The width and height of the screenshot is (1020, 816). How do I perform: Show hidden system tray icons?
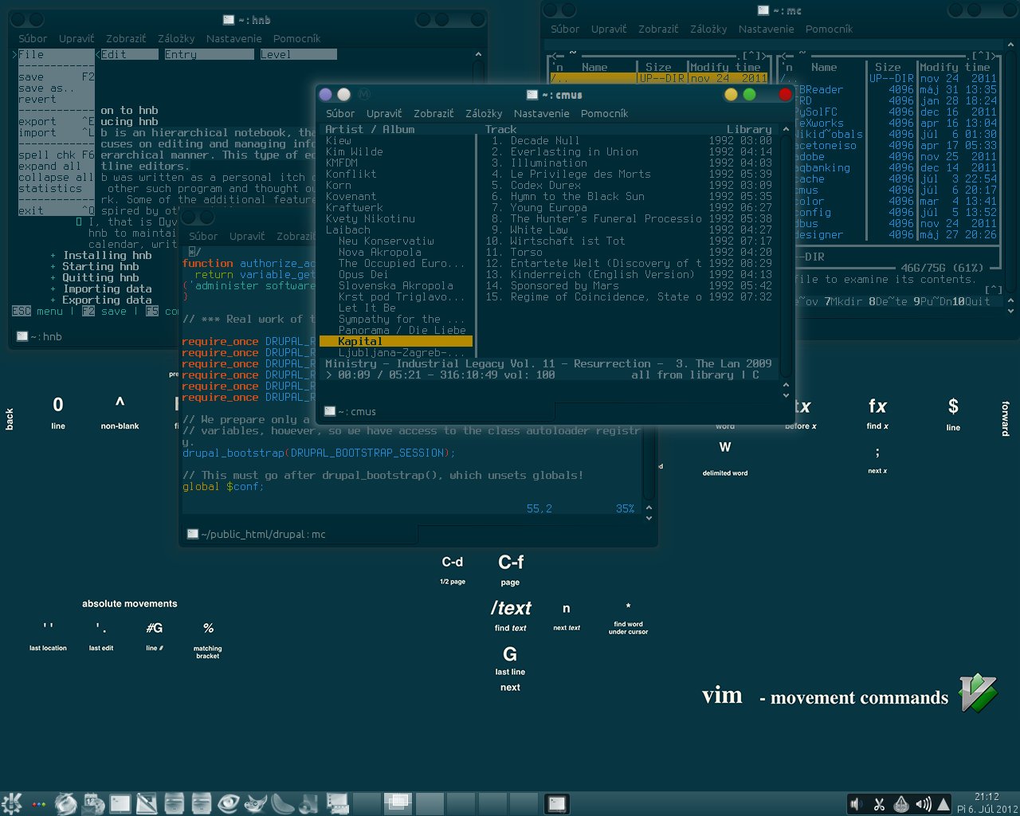(x=944, y=804)
